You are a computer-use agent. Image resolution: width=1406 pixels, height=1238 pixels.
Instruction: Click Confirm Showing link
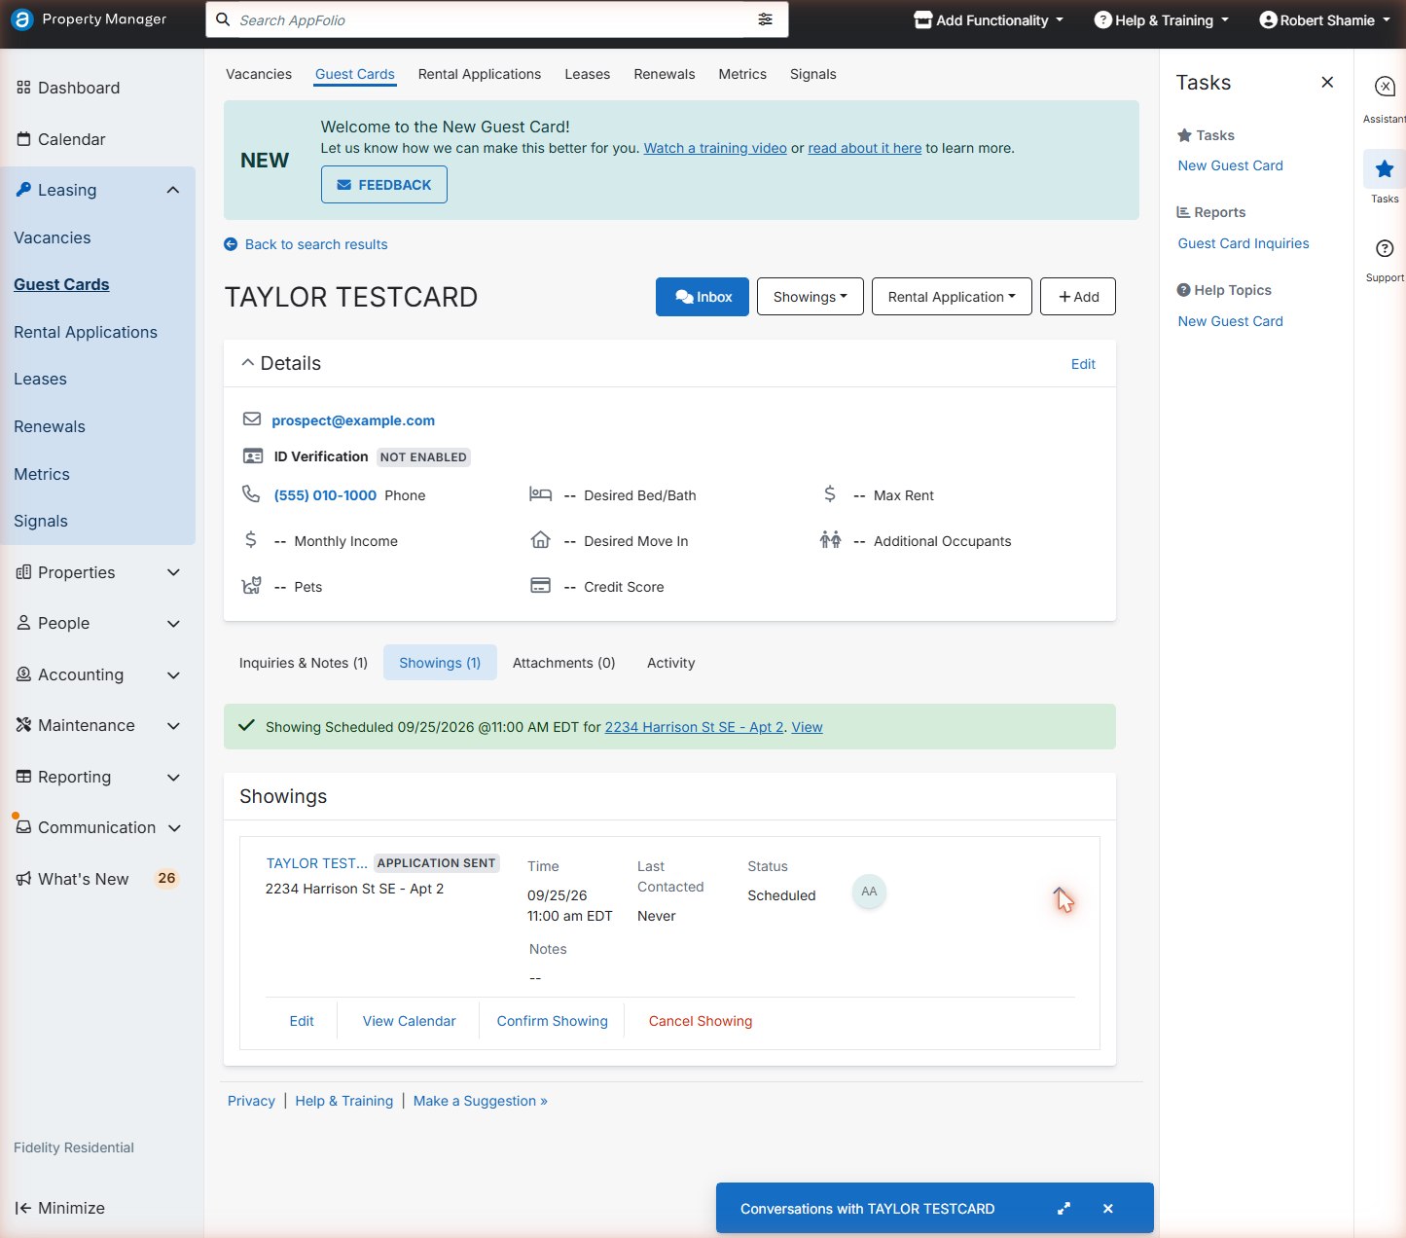(553, 1021)
